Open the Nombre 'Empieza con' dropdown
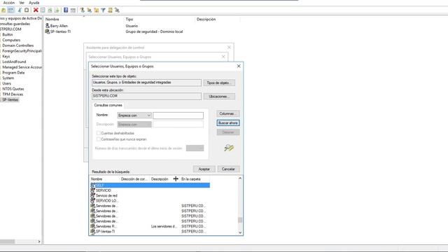Viewport: 448px width, 252px height. [x=134, y=115]
